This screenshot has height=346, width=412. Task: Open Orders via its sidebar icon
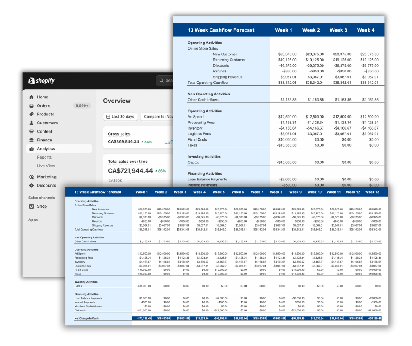[31, 106]
